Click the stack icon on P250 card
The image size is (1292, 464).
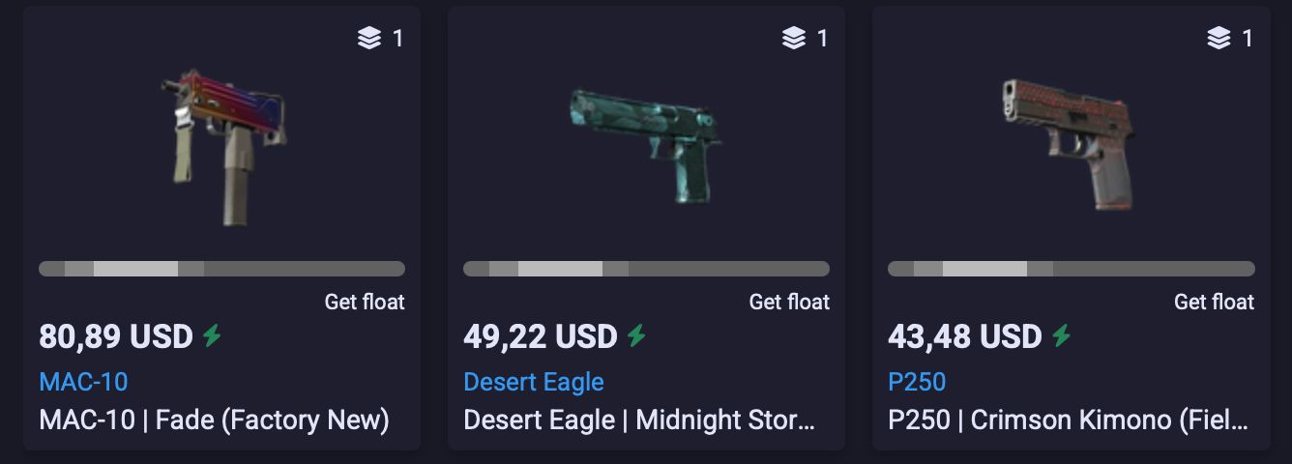click(x=1219, y=39)
